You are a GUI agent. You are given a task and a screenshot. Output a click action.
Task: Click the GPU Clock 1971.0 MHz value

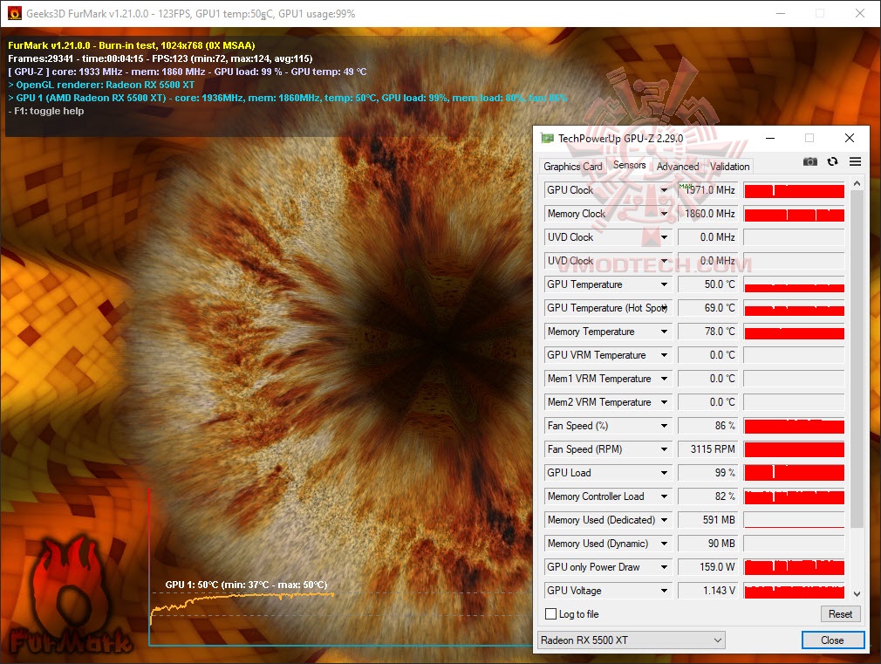(708, 190)
